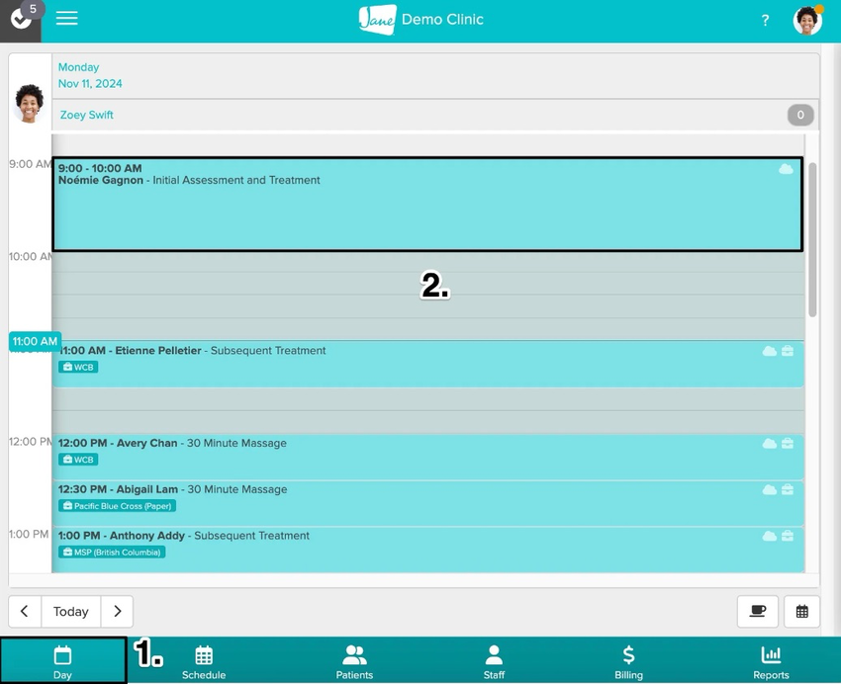
Task: Click the Monday Nov 11, 2024 date
Action: pyautogui.click(x=90, y=75)
